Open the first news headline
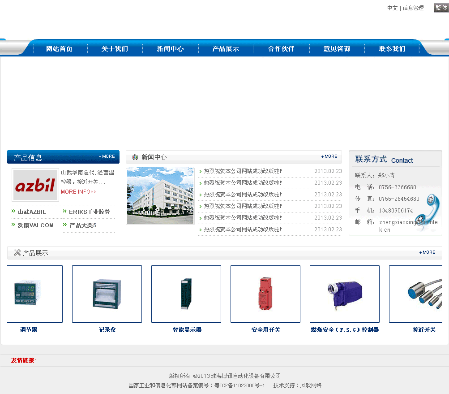 click(x=243, y=171)
